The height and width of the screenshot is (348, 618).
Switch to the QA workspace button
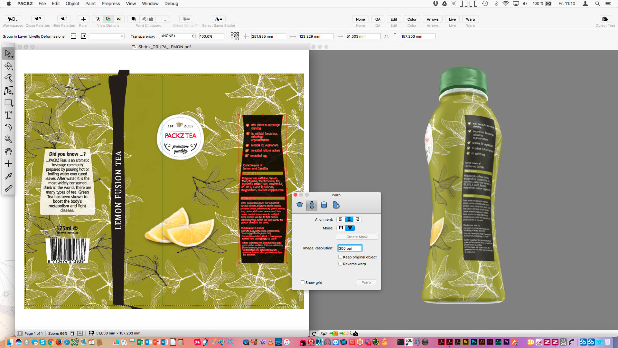[x=378, y=19]
